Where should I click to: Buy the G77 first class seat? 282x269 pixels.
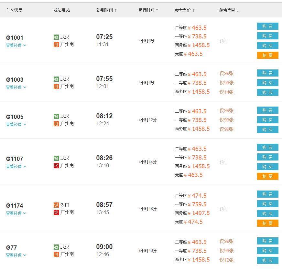[x=268, y=251]
